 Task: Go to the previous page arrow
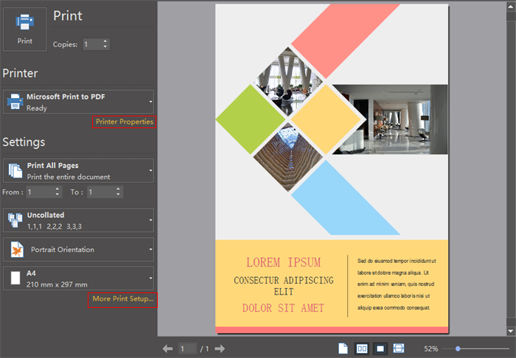[x=167, y=348]
